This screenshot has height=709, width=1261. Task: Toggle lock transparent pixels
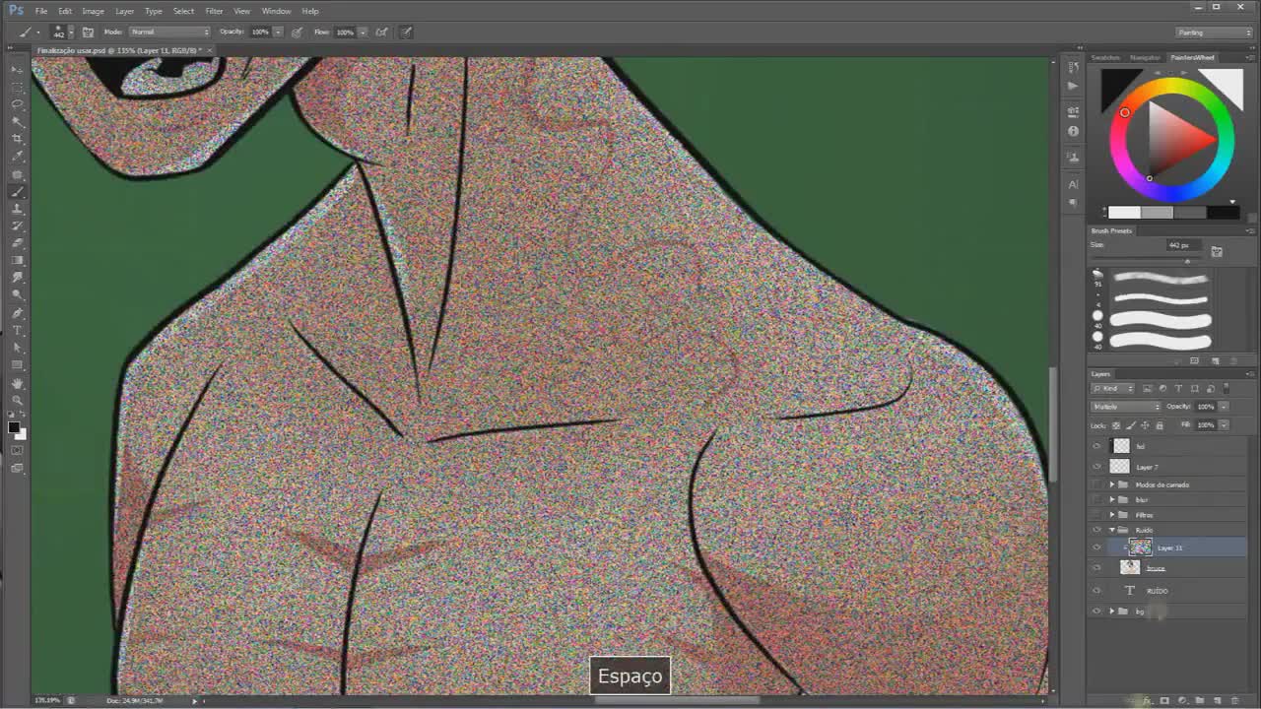click(1118, 425)
